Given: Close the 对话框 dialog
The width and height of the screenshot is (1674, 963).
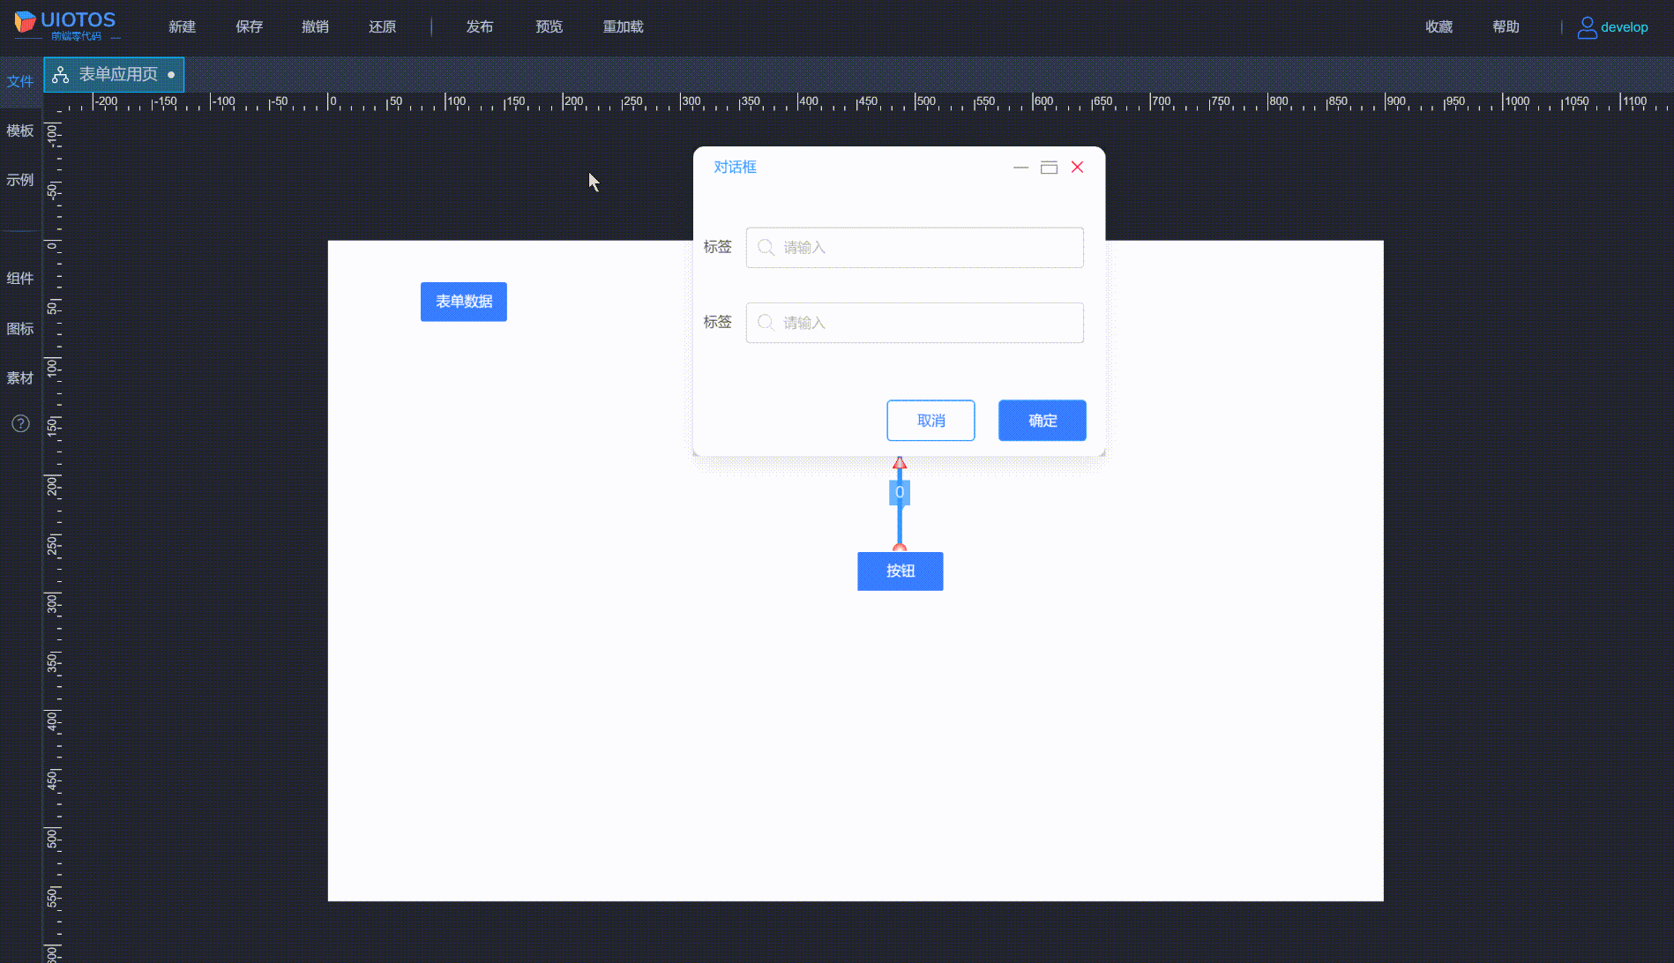Looking at the screenshot, I should pos(1077,168).
